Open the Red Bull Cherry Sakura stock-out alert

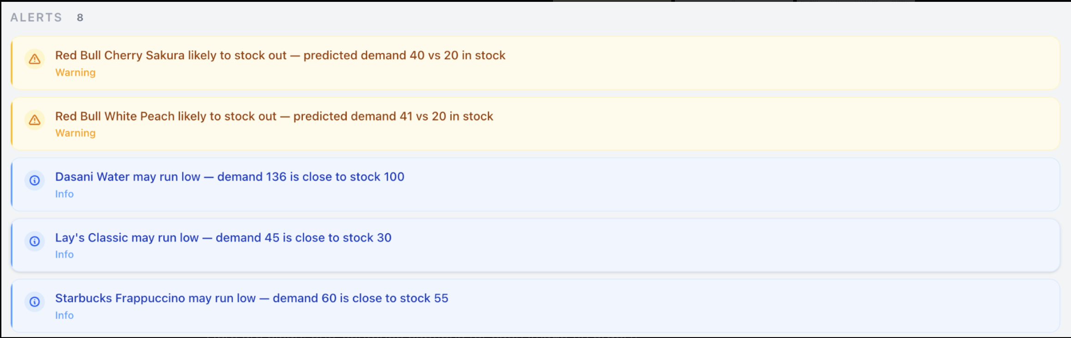click(x=280, y=55)
